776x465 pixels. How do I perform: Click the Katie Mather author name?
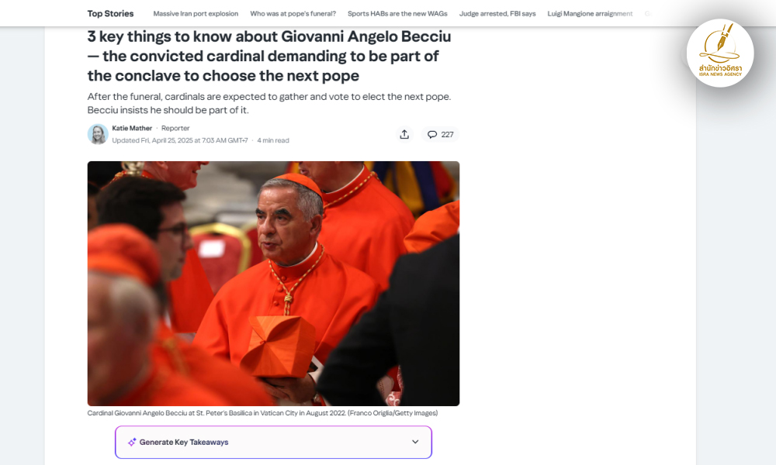[x=132, y=128]
